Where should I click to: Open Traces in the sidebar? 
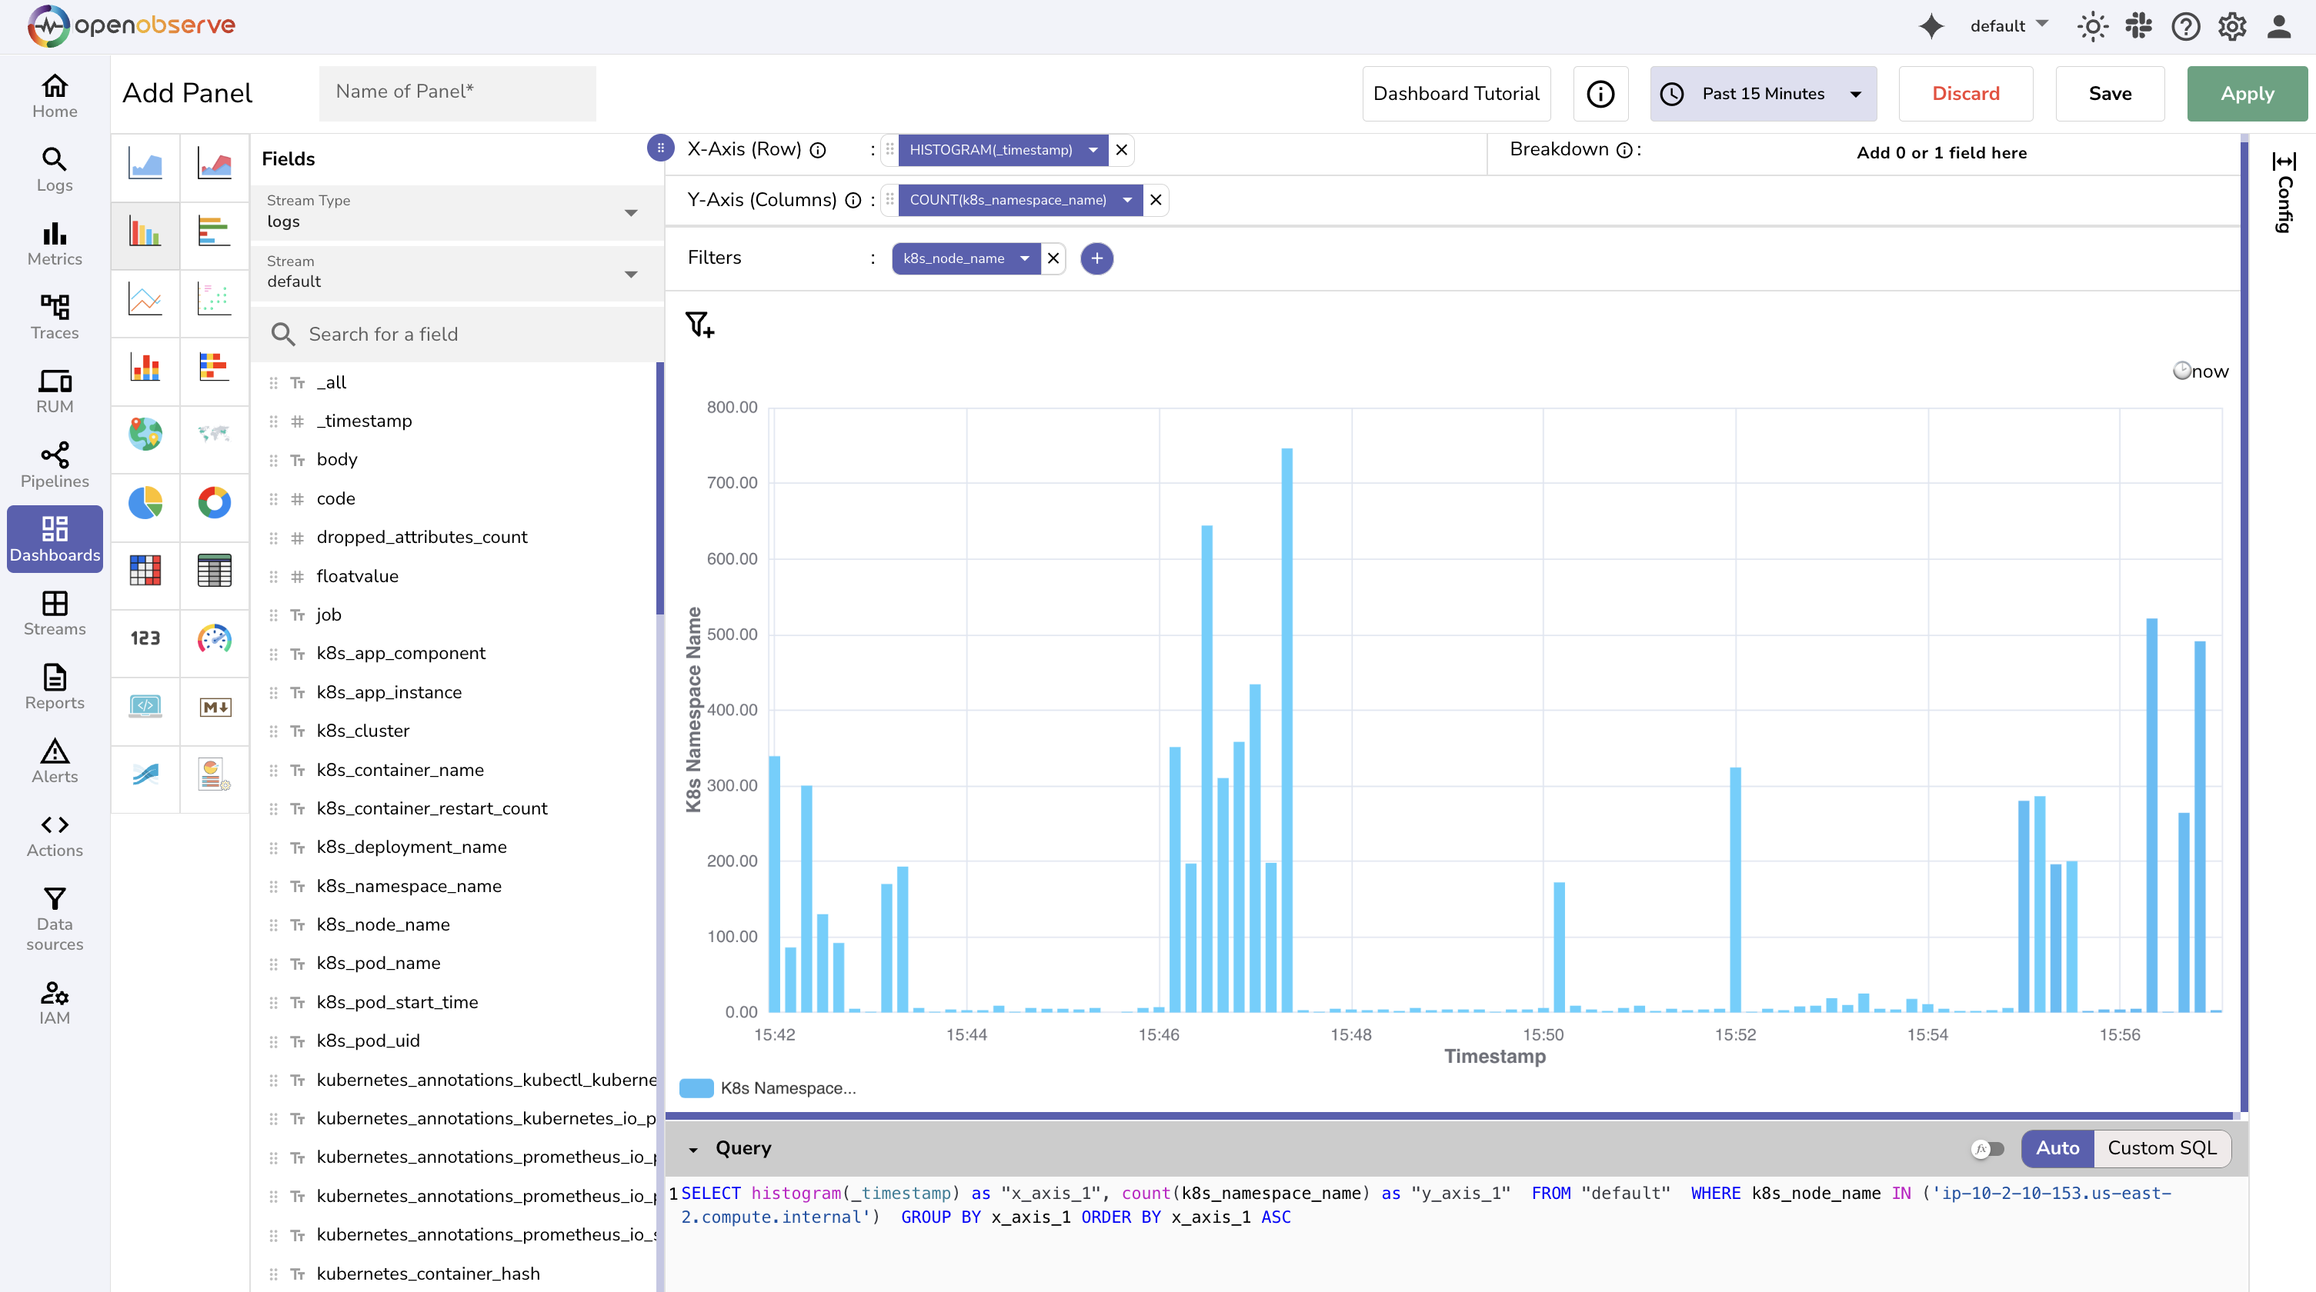tap(55, 317)
